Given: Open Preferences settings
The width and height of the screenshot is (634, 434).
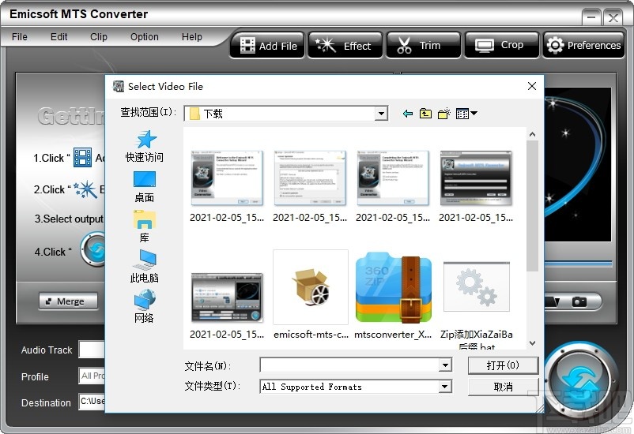Looking at the screenshot, I should [583, 46].
